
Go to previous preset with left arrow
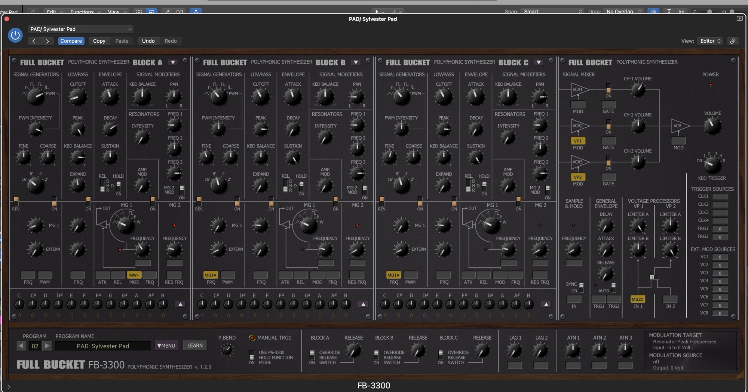[x=34, y=41]
